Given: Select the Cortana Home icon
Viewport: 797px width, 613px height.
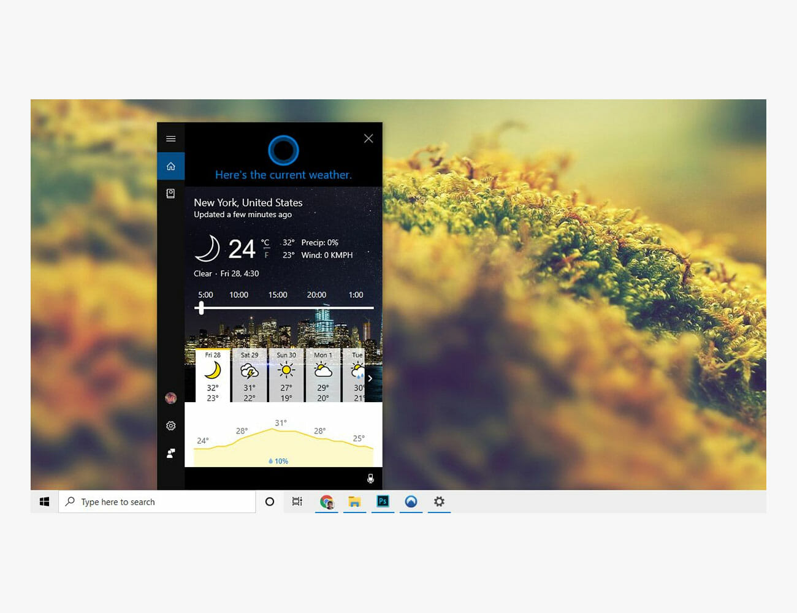Looking at the screenshot, I should coord(171,166).
